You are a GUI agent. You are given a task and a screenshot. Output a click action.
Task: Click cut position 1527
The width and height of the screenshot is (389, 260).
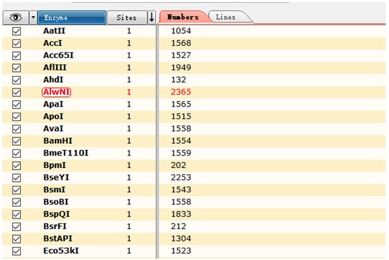pyautogui.click(x=181, y=55)
